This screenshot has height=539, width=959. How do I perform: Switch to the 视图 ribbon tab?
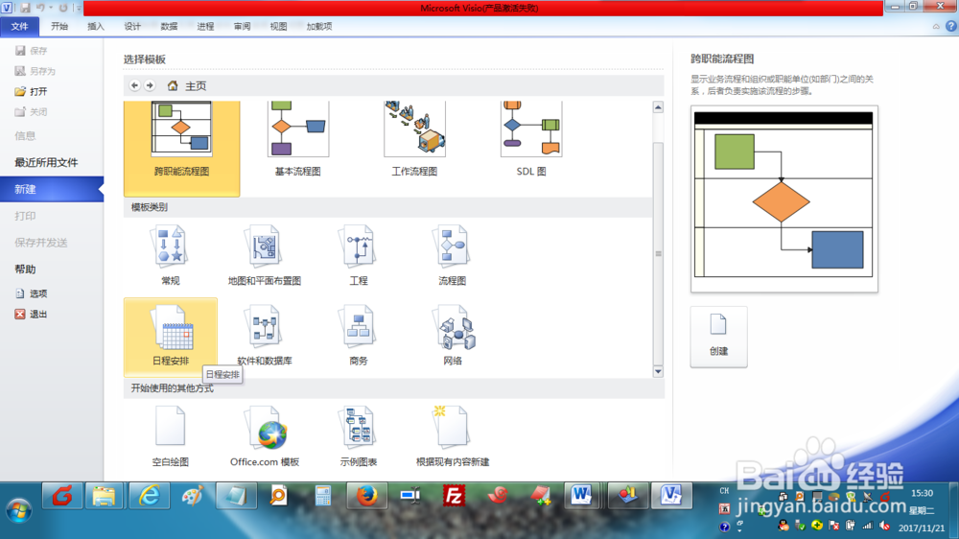pos(278,26)
